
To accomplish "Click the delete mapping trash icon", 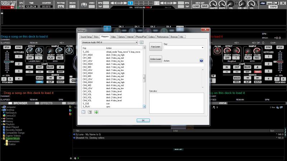I will [90, 112].
